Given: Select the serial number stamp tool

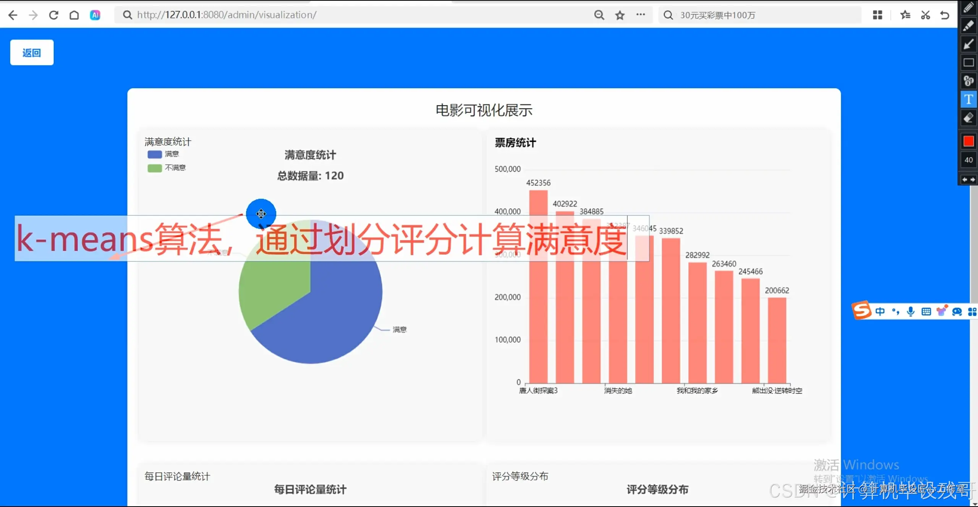Looking at the screenshot, I should (x=969, y=81).
